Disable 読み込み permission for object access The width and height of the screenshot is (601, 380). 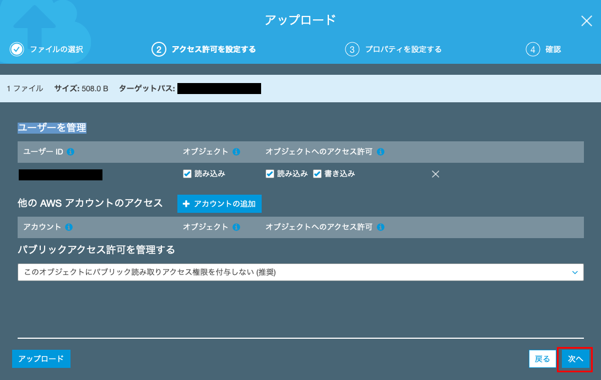pyautogui.click(x=269, y=174)
